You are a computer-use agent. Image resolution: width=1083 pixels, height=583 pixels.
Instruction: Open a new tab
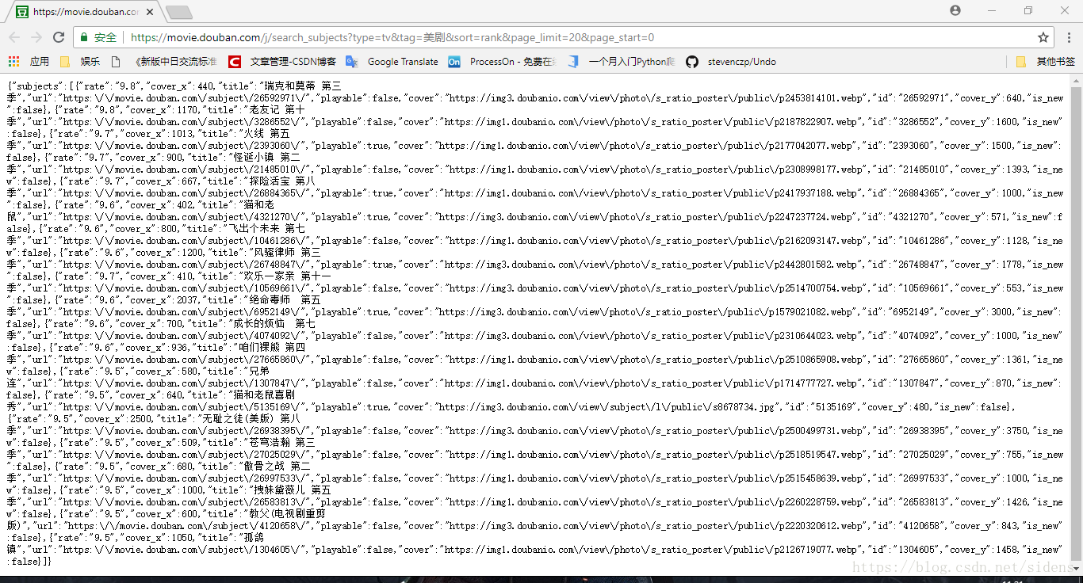[179, 12]
